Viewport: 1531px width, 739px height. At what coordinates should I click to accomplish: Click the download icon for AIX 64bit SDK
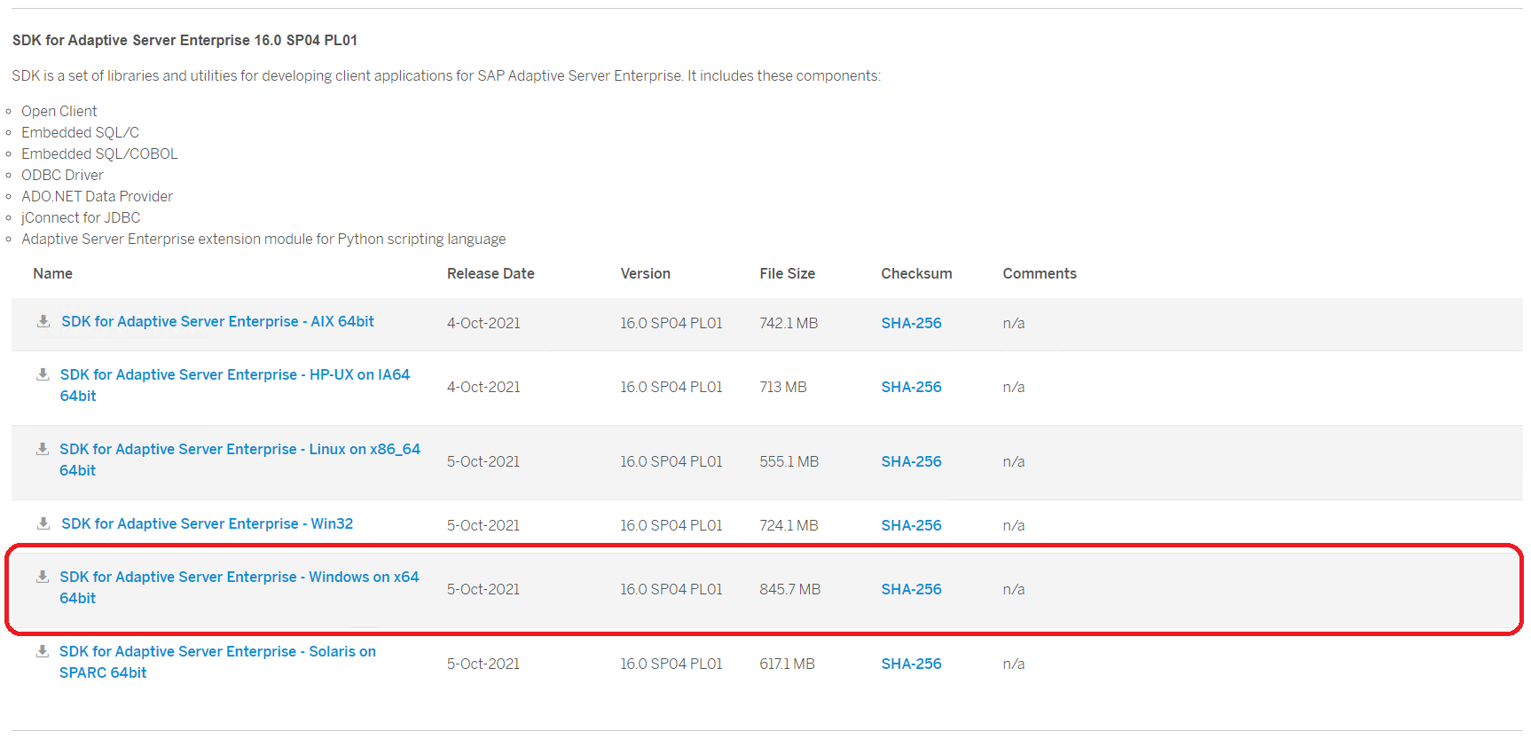43,321
